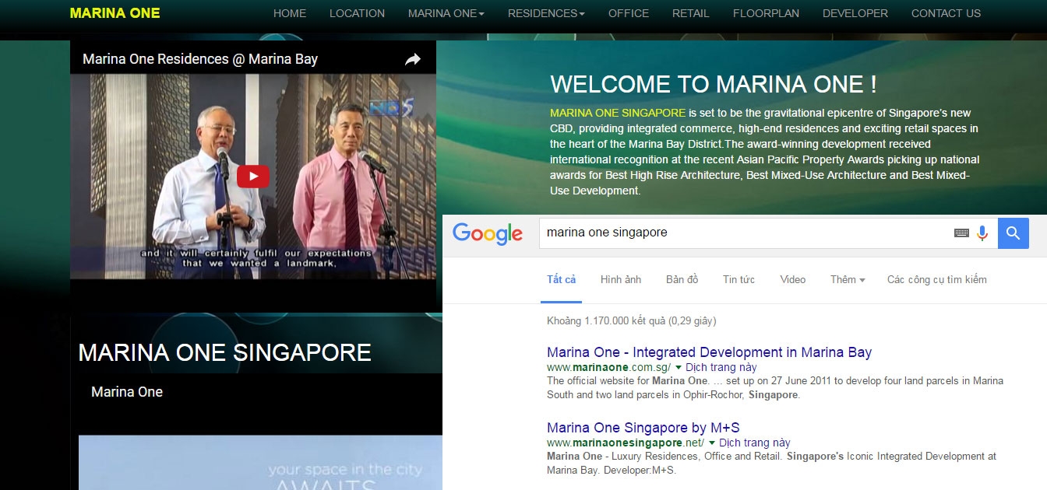
Task: Click 'Dịch trang này' for marinaone.com.sg result
Action: click(x=721, y=367)
